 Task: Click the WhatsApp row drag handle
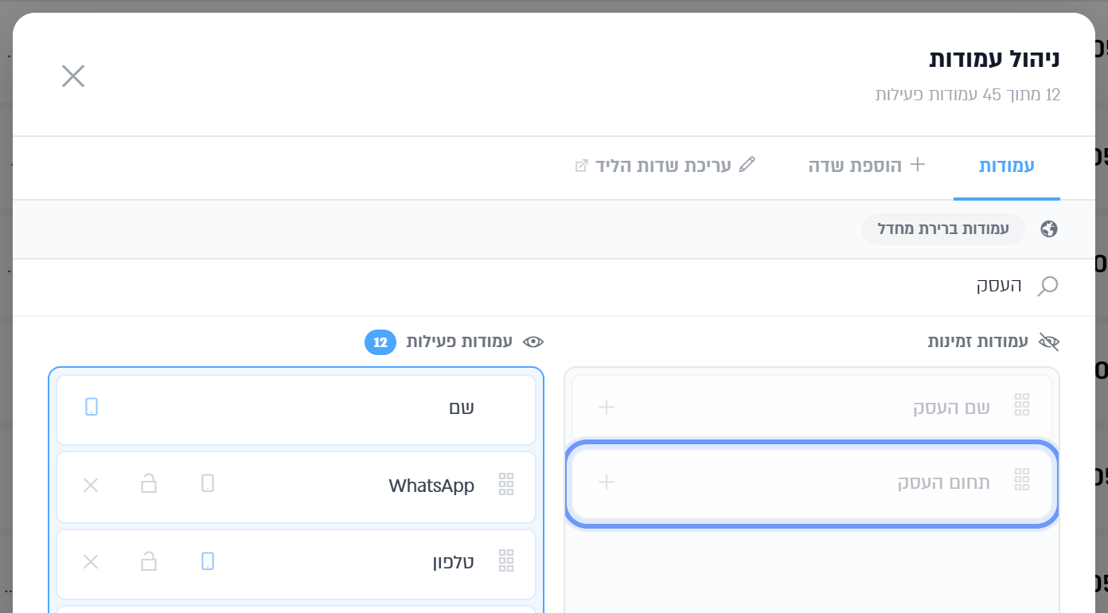click(506, 484)
